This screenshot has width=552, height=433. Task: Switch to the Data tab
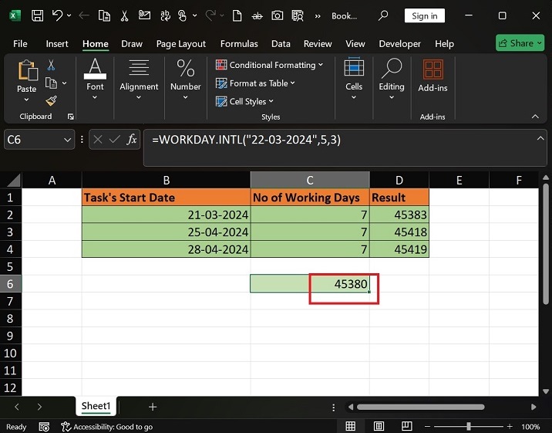[x=281, y=44]
